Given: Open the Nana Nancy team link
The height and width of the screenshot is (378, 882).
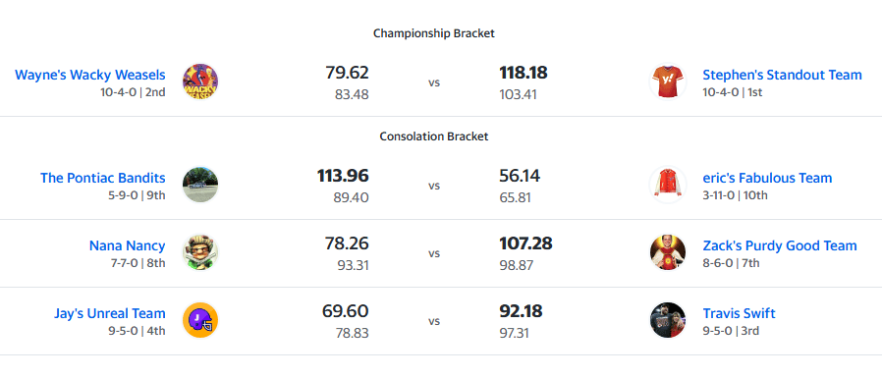Looking at the screenshot, I should point(127,245).
